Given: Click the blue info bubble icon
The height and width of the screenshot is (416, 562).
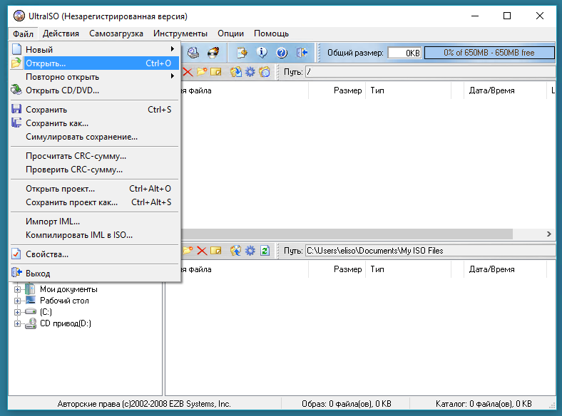Looking at the screenshot, I should [x=262, y=53].
